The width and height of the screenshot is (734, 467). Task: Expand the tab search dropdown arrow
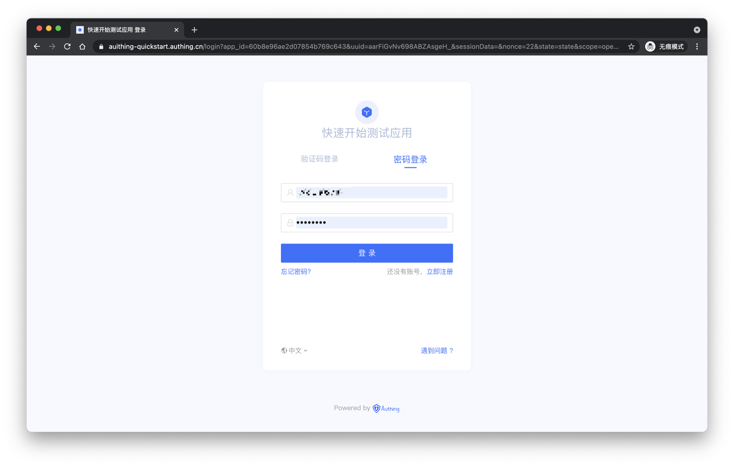click(x=697, y=30)
